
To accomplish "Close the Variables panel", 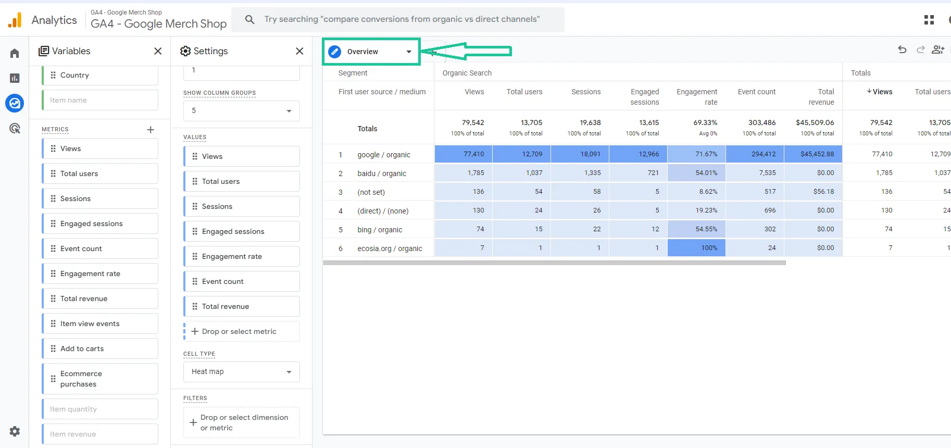I will [158, 51].
